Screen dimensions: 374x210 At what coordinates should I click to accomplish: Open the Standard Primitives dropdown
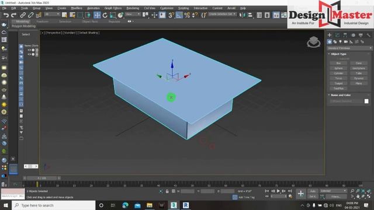349,48
